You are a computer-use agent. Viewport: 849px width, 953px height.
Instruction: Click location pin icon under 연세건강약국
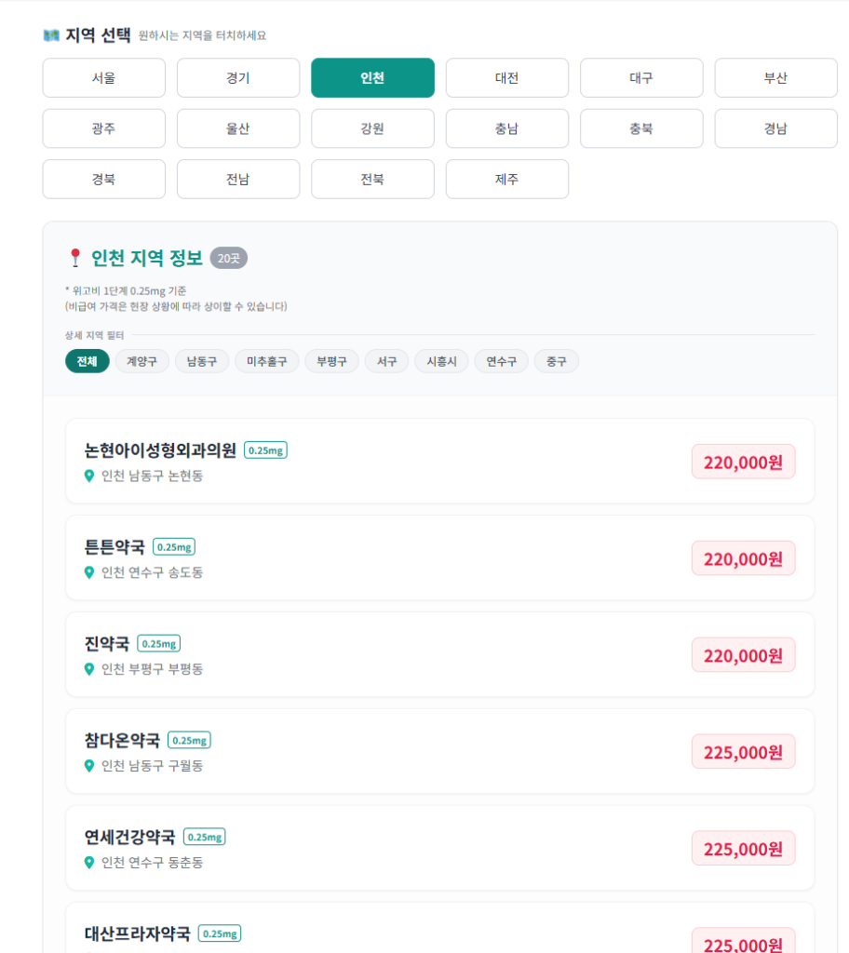[89, 863]
